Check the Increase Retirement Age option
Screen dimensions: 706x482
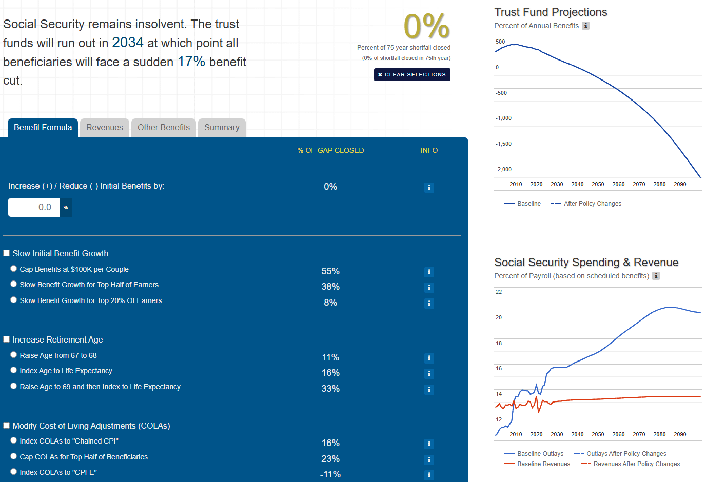pos(7,339)
